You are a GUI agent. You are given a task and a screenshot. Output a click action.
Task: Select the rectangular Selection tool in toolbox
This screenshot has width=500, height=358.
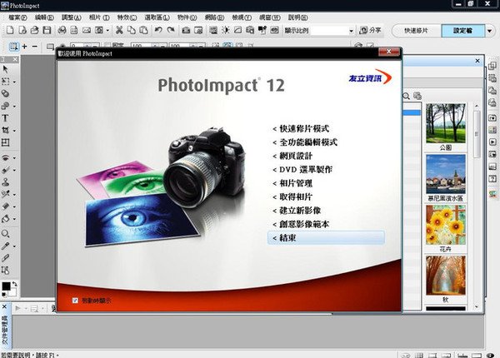click(x=6, y=82)
